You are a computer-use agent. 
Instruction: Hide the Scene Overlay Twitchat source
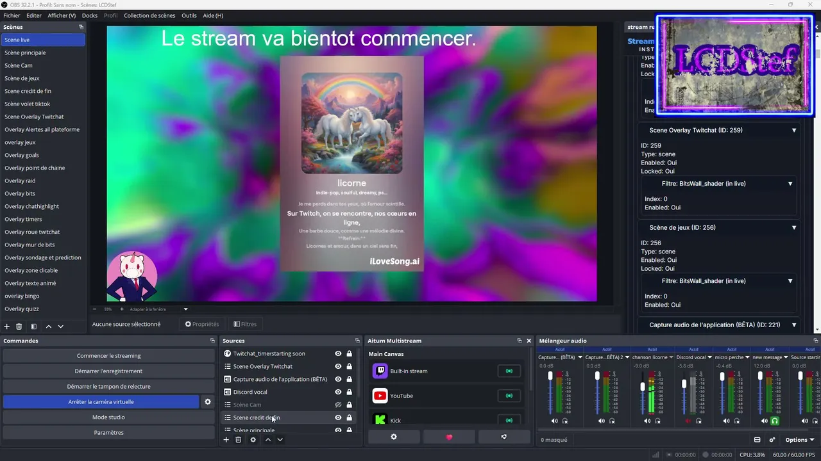338,366
